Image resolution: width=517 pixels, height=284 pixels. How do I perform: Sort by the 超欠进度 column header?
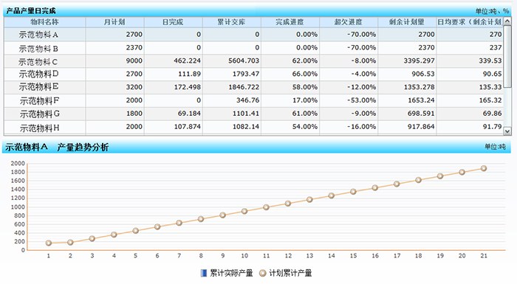pyautogui.click(x=348, y=22)
